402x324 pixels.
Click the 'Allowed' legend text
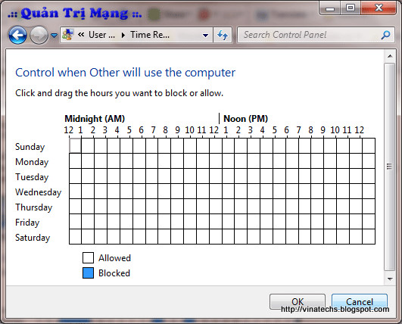pos(114,258)
